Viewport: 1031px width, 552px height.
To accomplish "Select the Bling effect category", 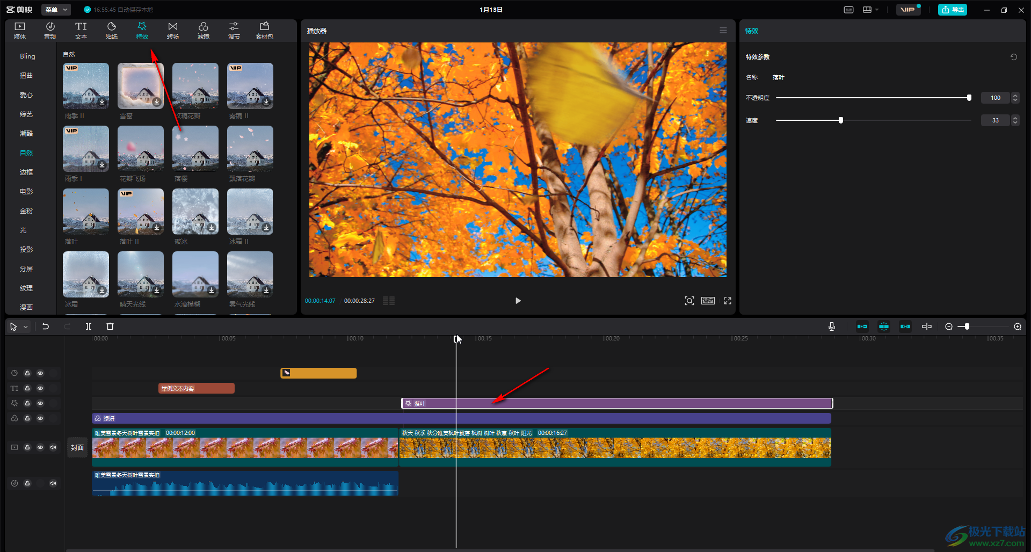I will coord(27,56).
